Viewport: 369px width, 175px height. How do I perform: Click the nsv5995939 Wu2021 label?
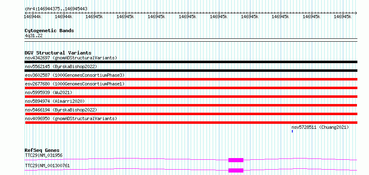point(49,92)
